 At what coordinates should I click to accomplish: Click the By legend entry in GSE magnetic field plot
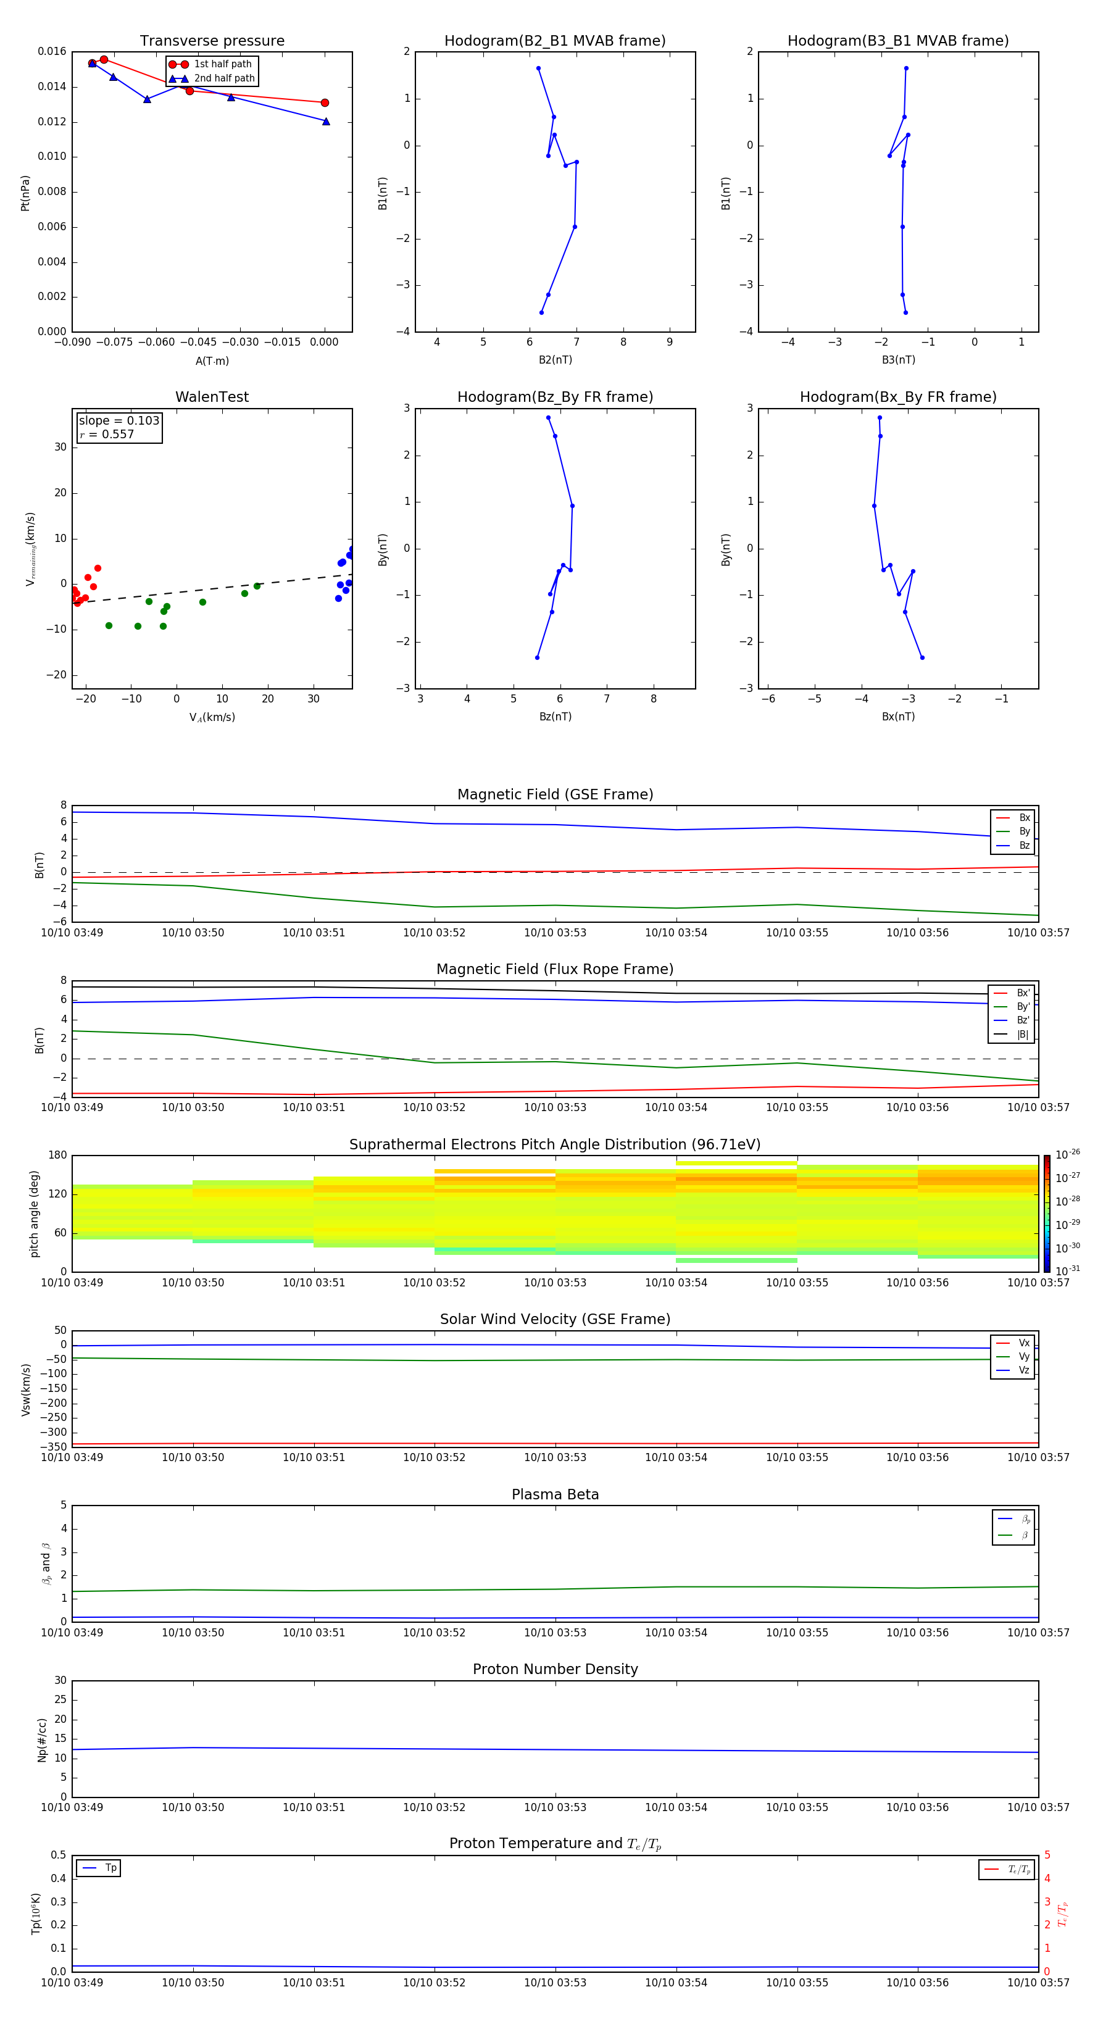click(1013, 832)
